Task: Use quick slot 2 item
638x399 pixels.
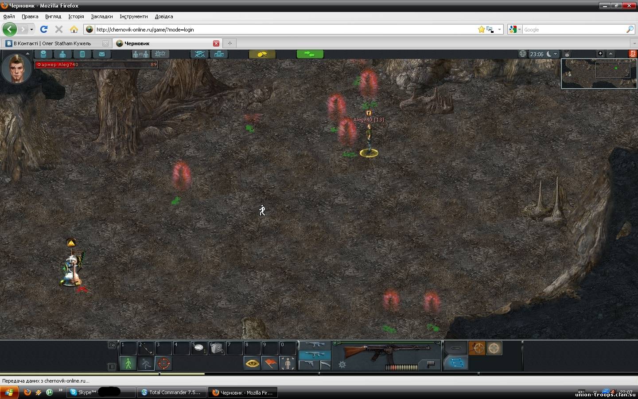Action: [x=146, y=348]
